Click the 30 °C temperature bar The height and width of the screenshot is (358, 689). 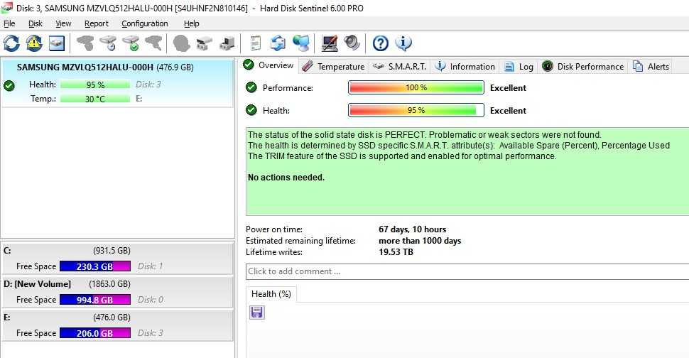pyautogui.click(x=95, y=99)
